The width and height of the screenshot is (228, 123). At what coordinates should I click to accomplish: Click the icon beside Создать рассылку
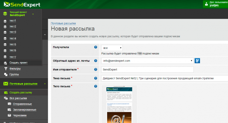coord(6,93)
